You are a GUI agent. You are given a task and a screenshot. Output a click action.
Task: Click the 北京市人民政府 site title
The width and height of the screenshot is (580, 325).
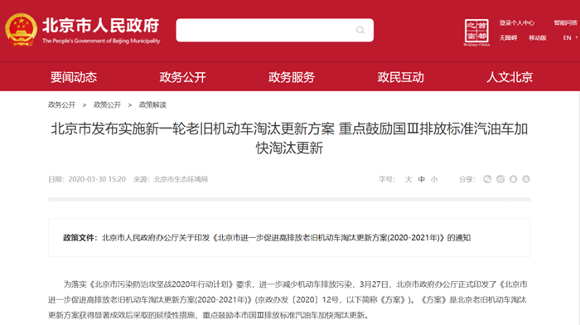(x=100, y=26)
